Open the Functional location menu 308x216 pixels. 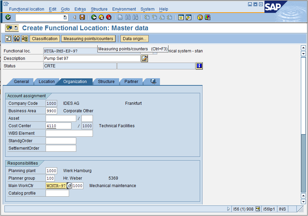[27, 9]
